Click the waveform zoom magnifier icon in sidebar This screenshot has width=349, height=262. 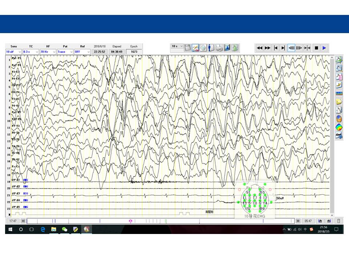(339, 68)
